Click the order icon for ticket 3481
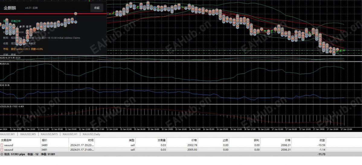The image size is (362, 165). coord(2,150)
